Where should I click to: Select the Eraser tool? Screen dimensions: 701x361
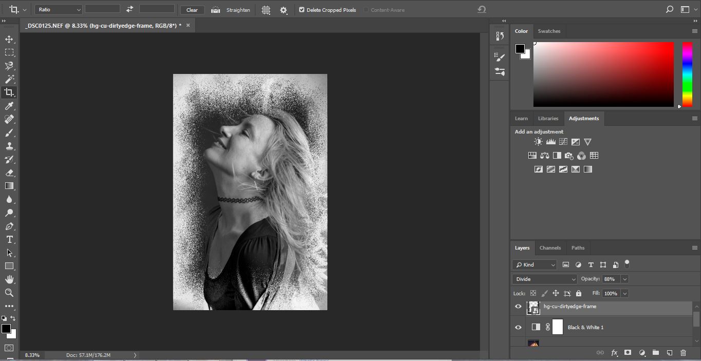click(x=9, y=173)
